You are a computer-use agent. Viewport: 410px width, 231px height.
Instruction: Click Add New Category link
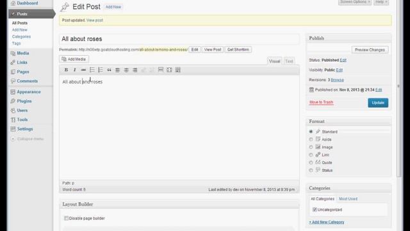(327, 222)
